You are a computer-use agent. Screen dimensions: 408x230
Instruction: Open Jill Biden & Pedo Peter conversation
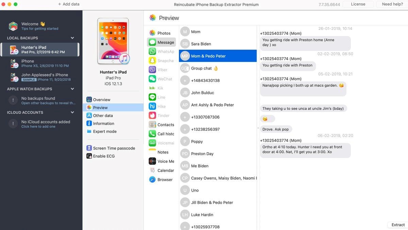point(218,203)
